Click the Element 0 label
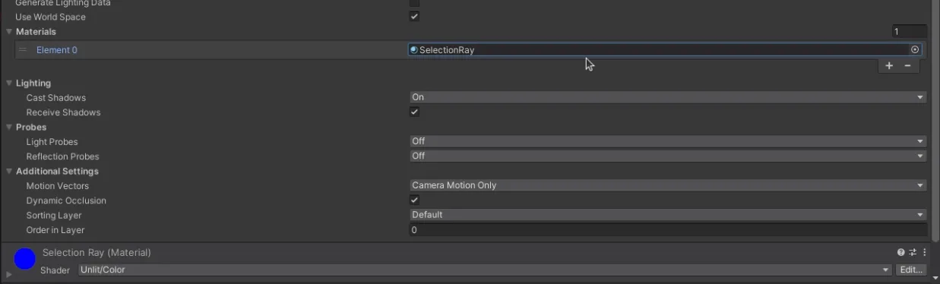Viewport: 940px width, 284px height. [x=57, y=50]
